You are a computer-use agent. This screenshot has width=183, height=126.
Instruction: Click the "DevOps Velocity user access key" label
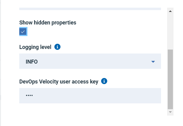pyautogui.click(x=59, y=82)
